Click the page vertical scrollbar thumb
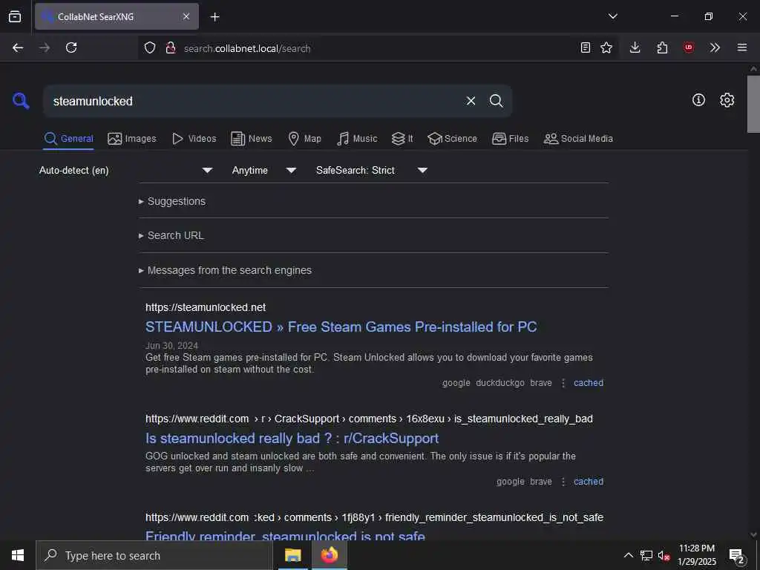760x570 pixels. click(753, 104)
